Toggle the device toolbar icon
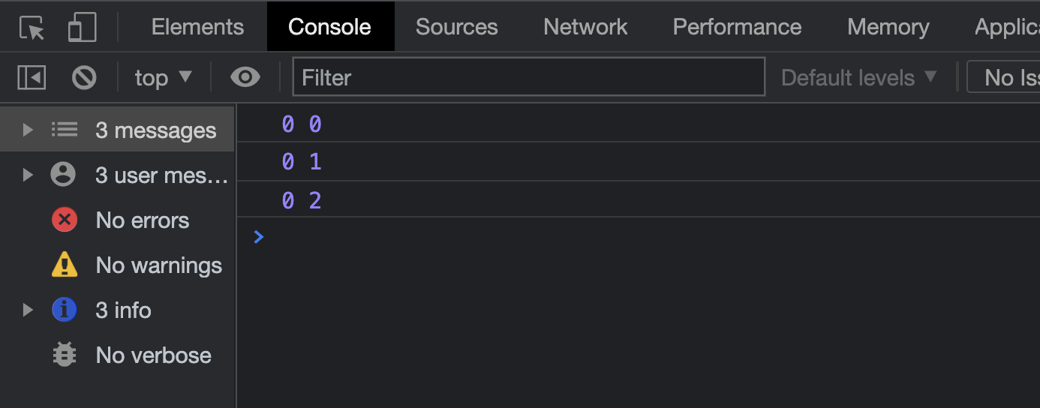This screenshot has height=408, width=1040. [x=82, y=28]
